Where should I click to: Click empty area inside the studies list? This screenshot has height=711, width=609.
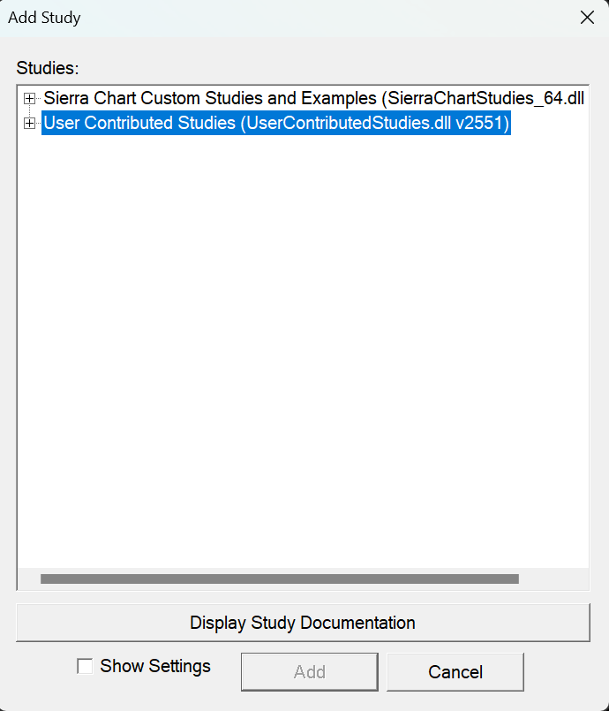tap(300, 353)
